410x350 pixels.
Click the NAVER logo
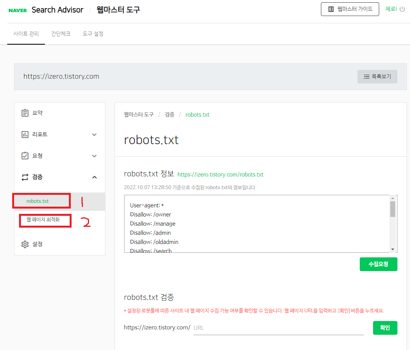[18, 10]
